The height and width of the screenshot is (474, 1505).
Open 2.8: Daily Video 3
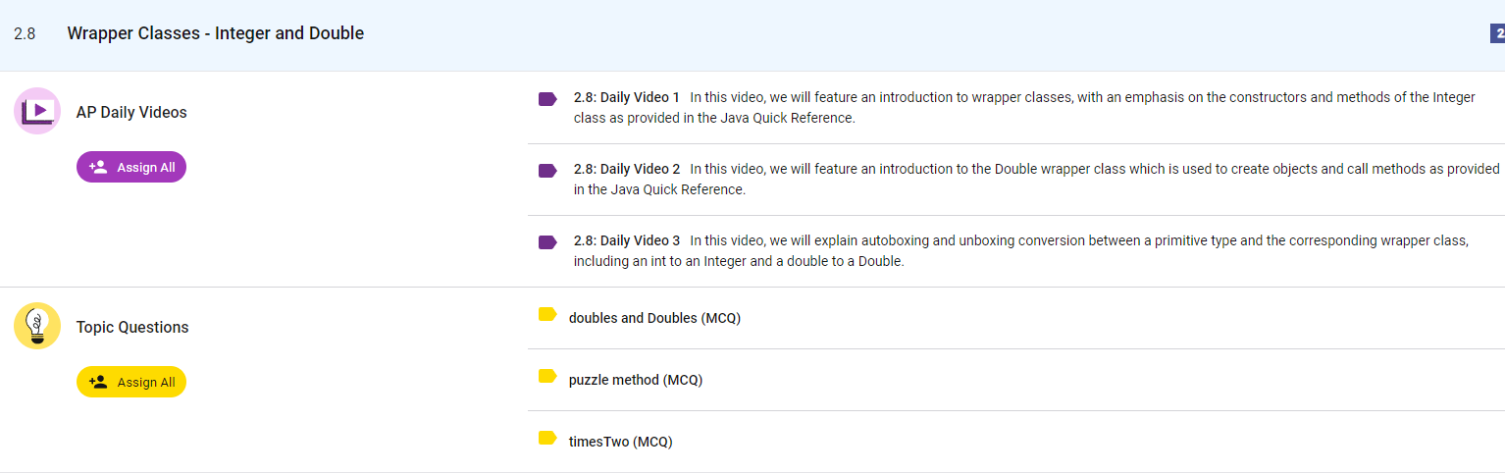(627, 240)
